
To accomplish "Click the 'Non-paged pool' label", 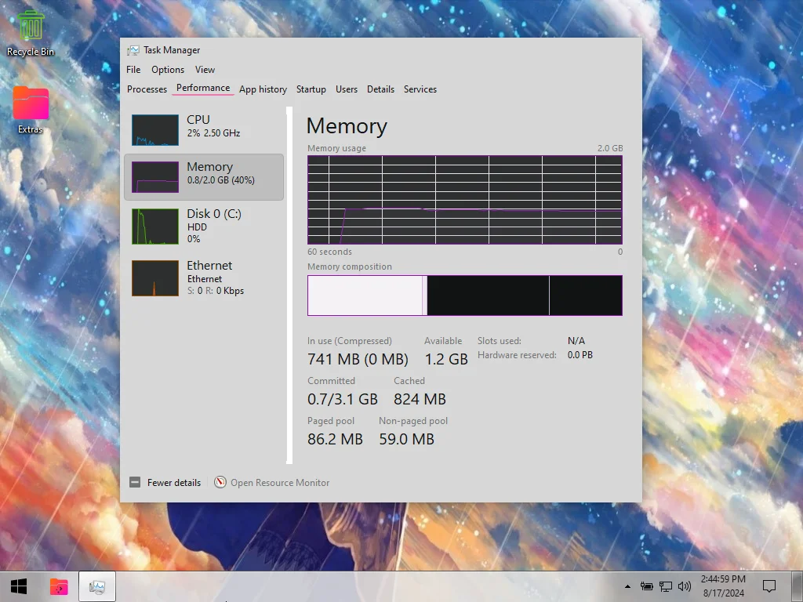I will (413, 421).
